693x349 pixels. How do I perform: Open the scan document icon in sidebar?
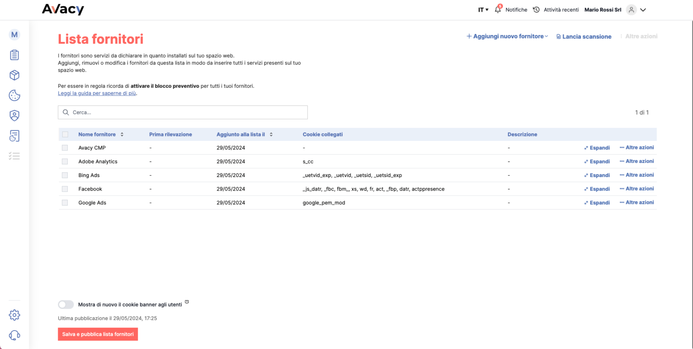point(14,136)
